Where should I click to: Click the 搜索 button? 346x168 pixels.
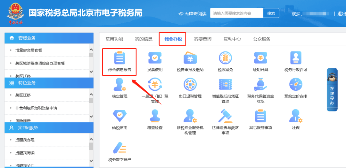pos(271,13)
